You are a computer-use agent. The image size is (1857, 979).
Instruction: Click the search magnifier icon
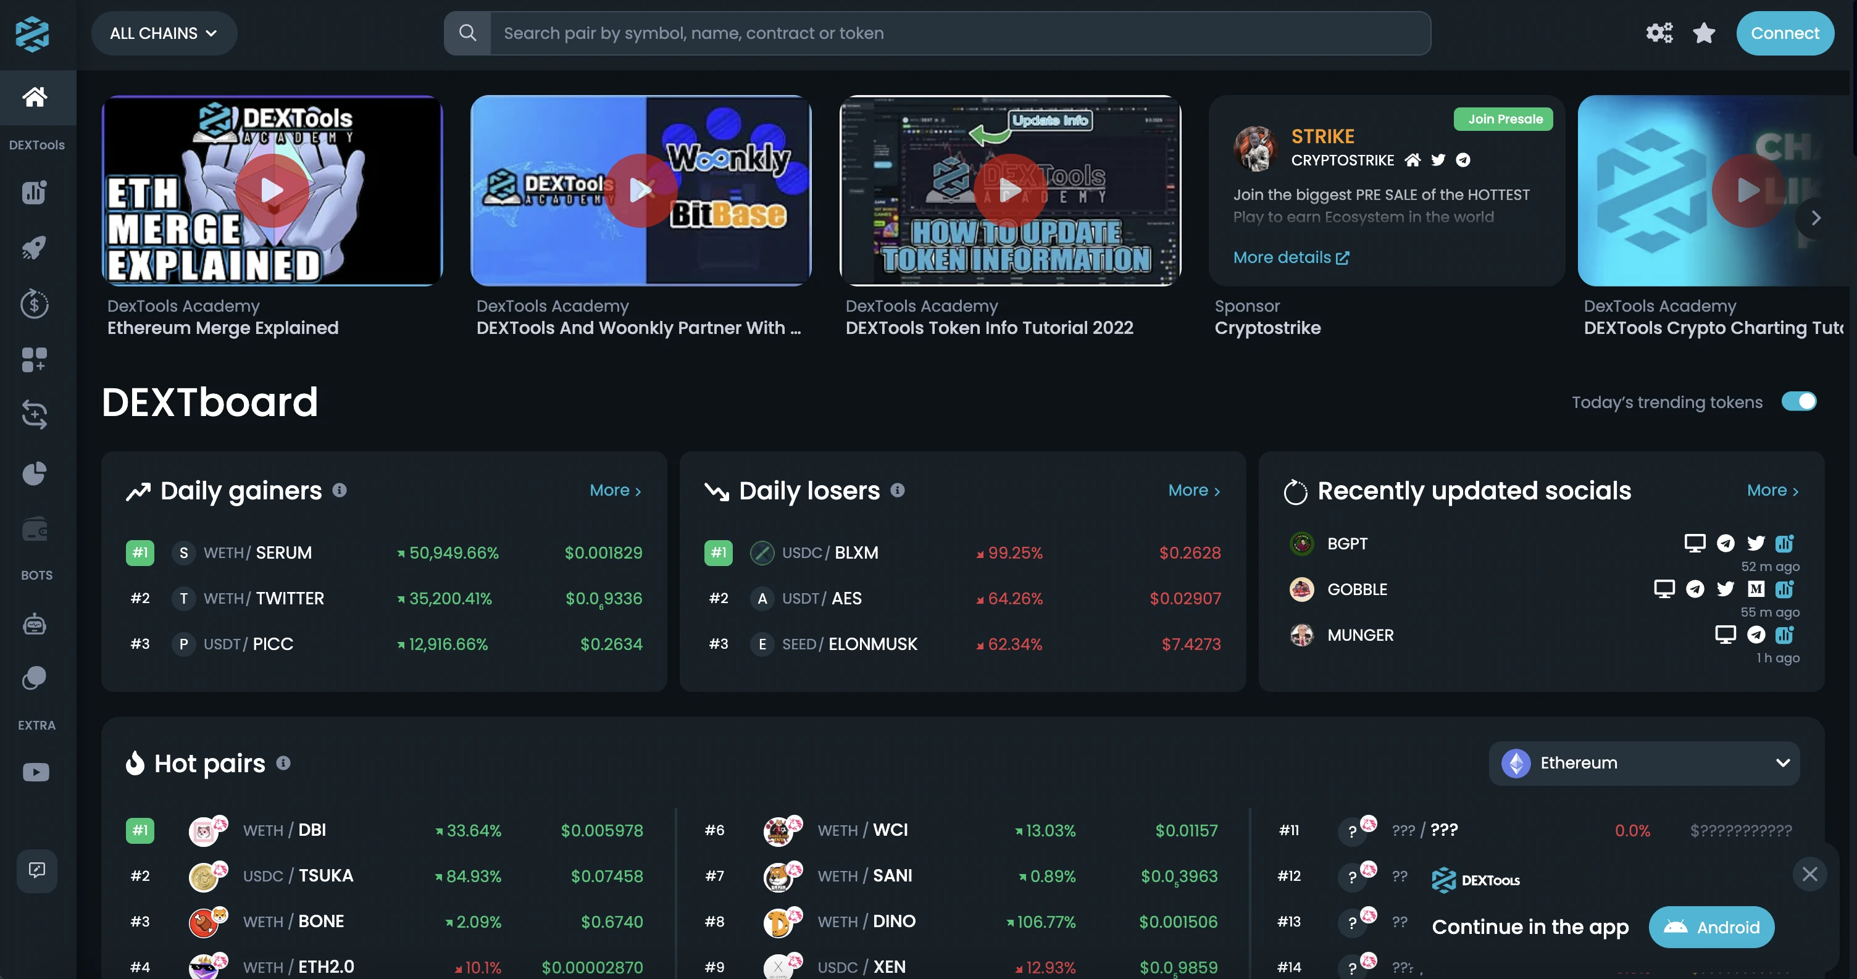pos(468,33)
